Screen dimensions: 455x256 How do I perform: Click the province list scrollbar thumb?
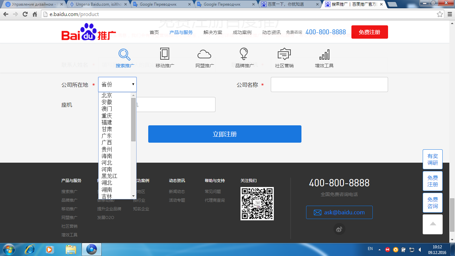(134, 119)
